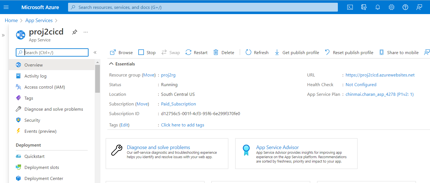Open Cloud Shell from the top bar
430x183 pixels.
pos(350,7)
